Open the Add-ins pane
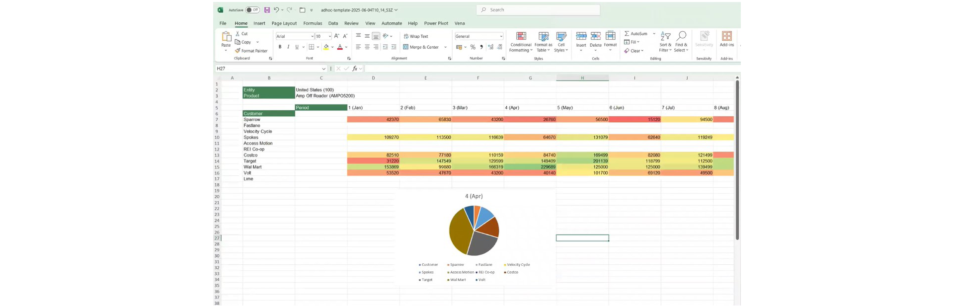Viewport: 954px width, 308px height. coord(726,39)
